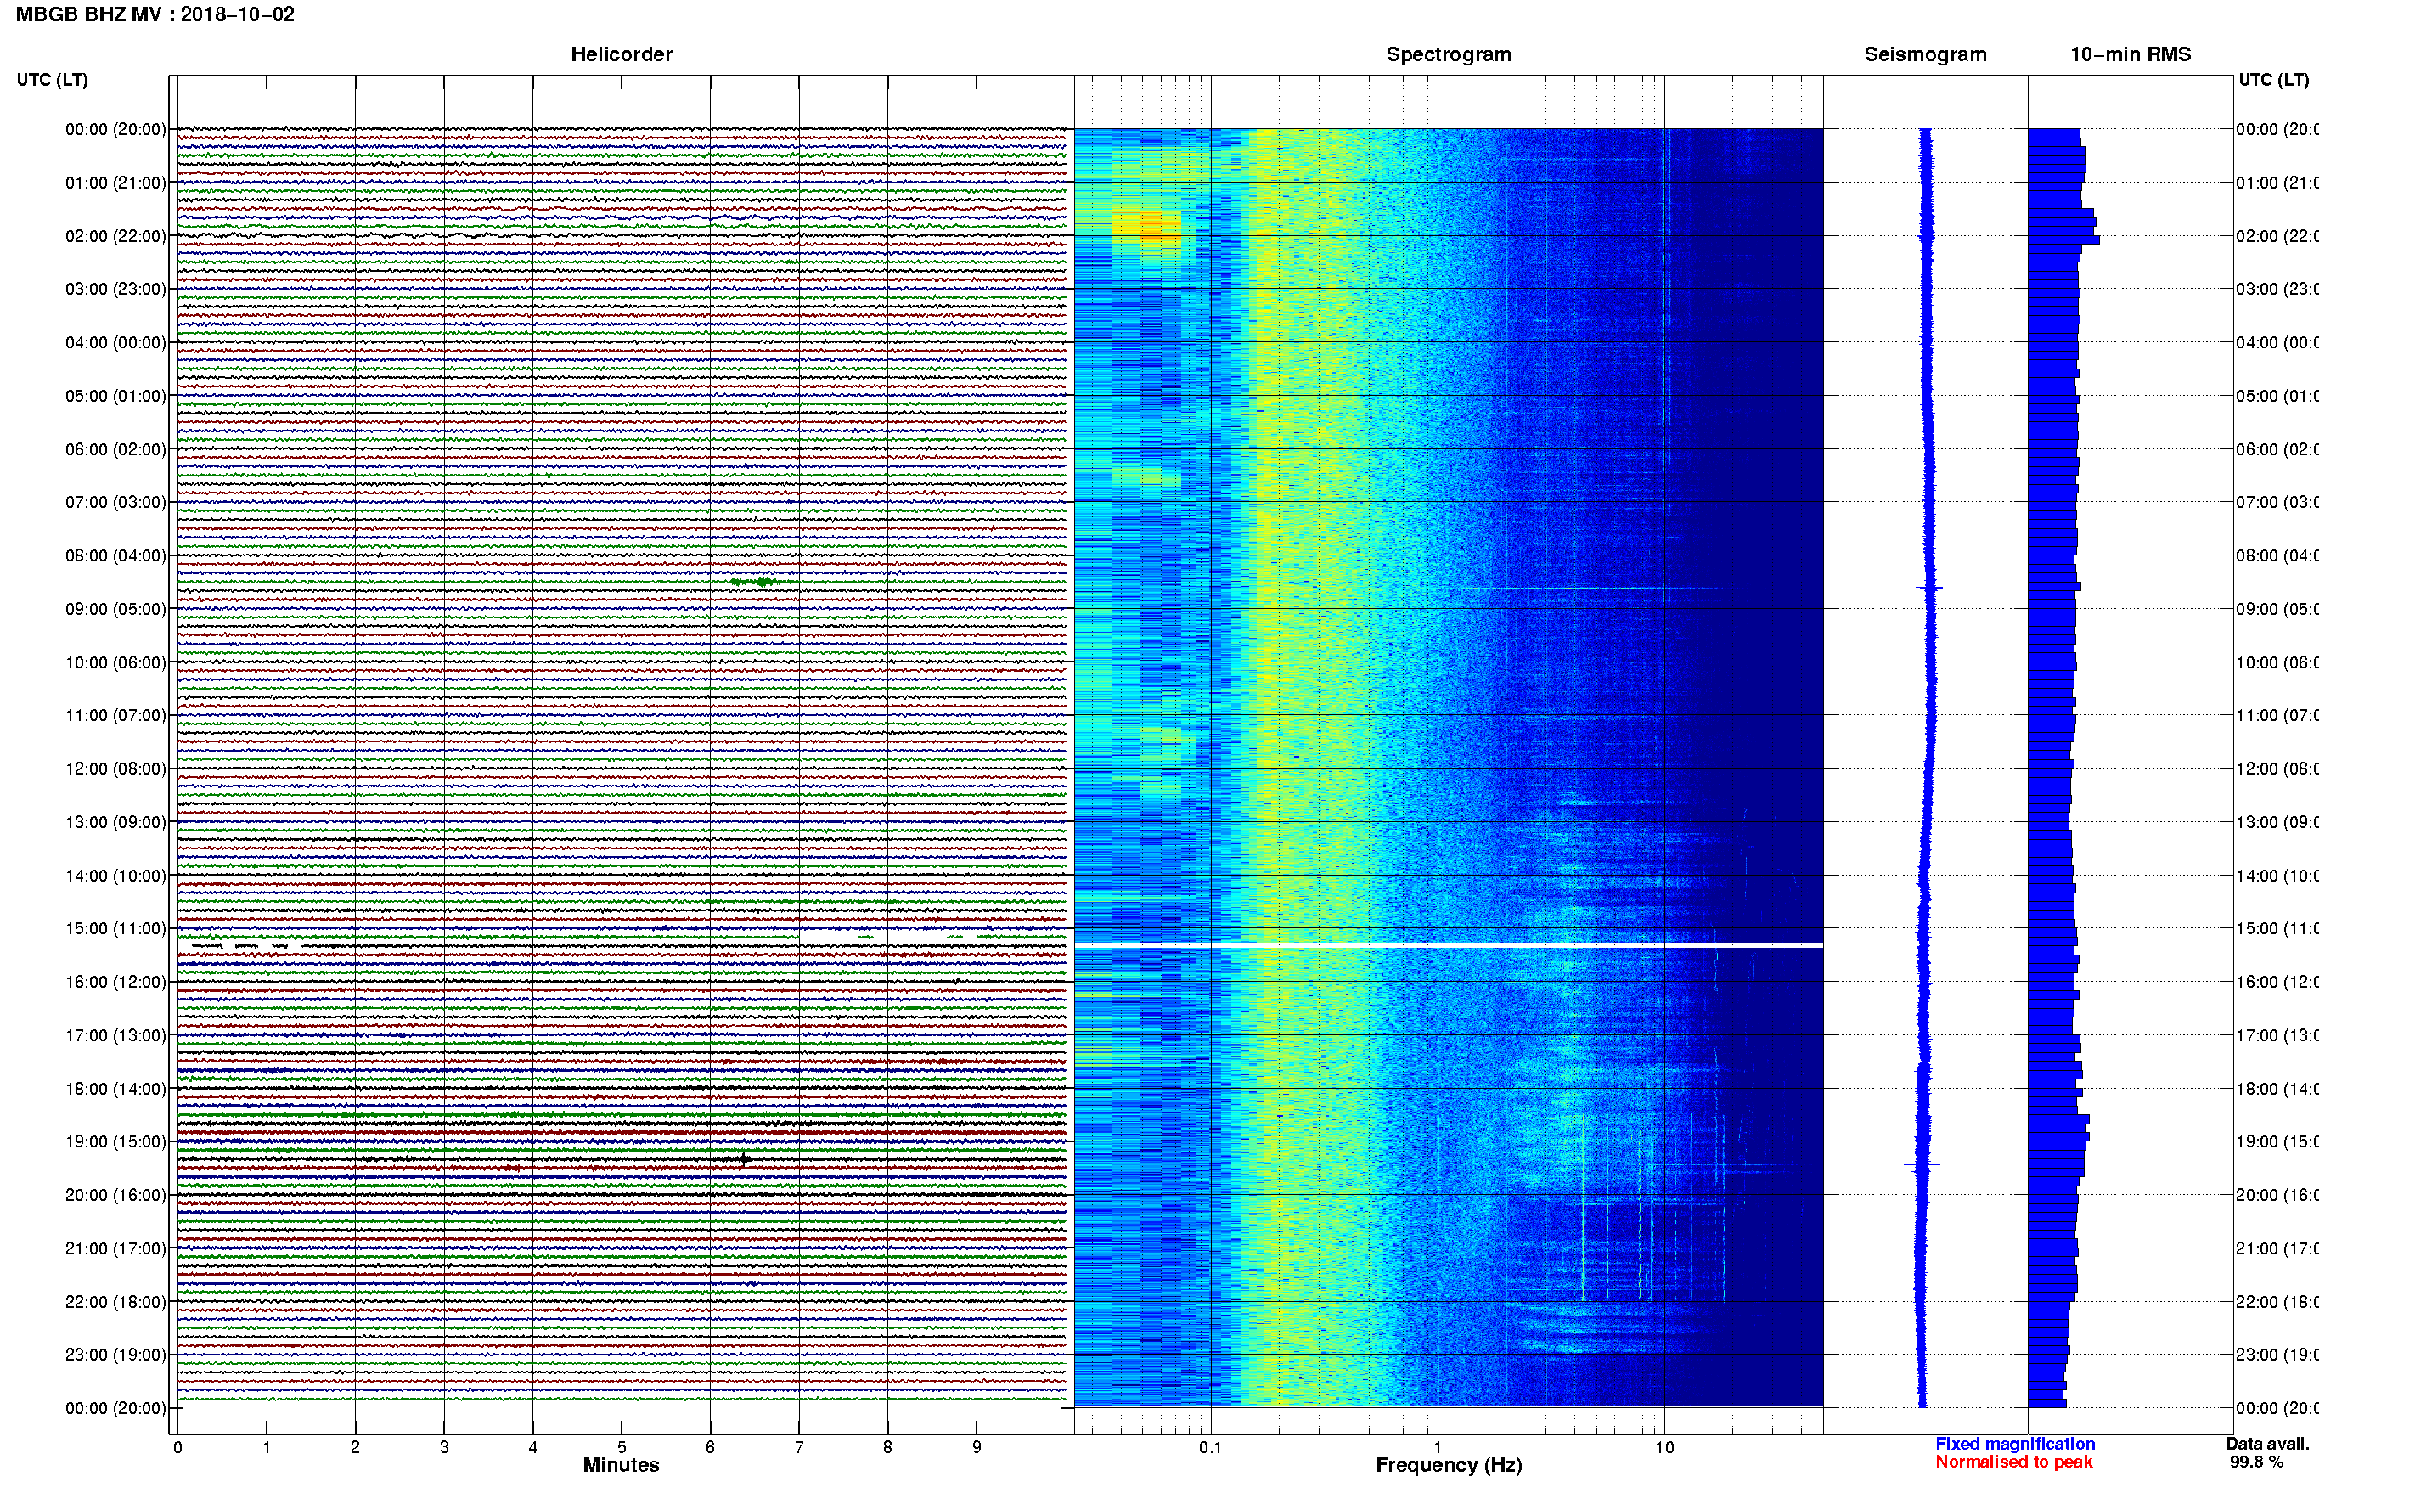Click the 'UTC (LT)' label at top left
The height and width of the screenshot is (1510, 2415).
point(52,80)
